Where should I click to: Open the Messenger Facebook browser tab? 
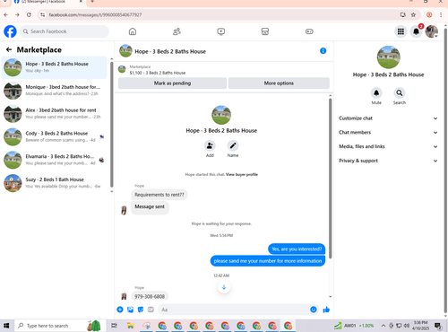coord(48,3)
